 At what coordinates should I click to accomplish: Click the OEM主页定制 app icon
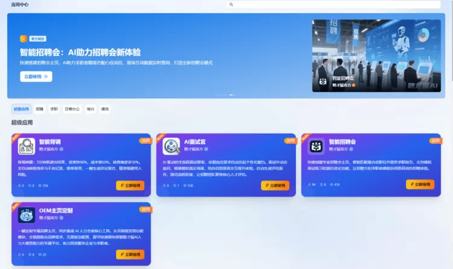27,215
